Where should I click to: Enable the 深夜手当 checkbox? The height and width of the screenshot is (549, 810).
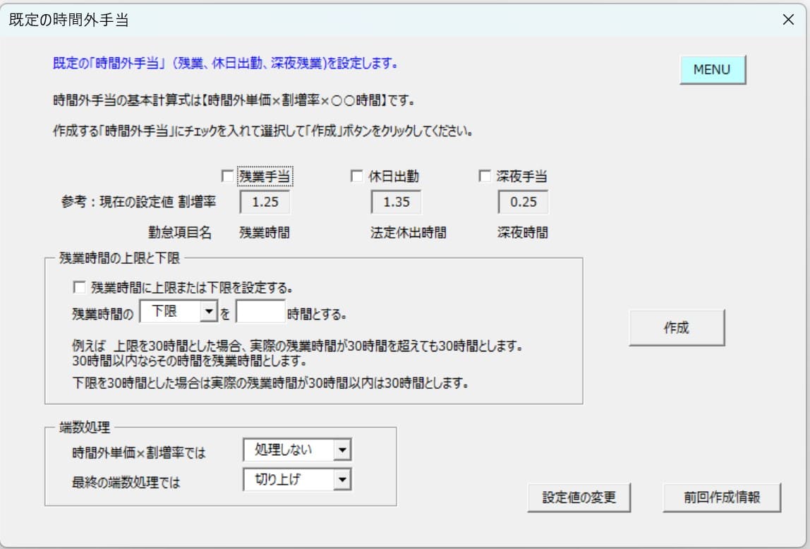(484, 176)
